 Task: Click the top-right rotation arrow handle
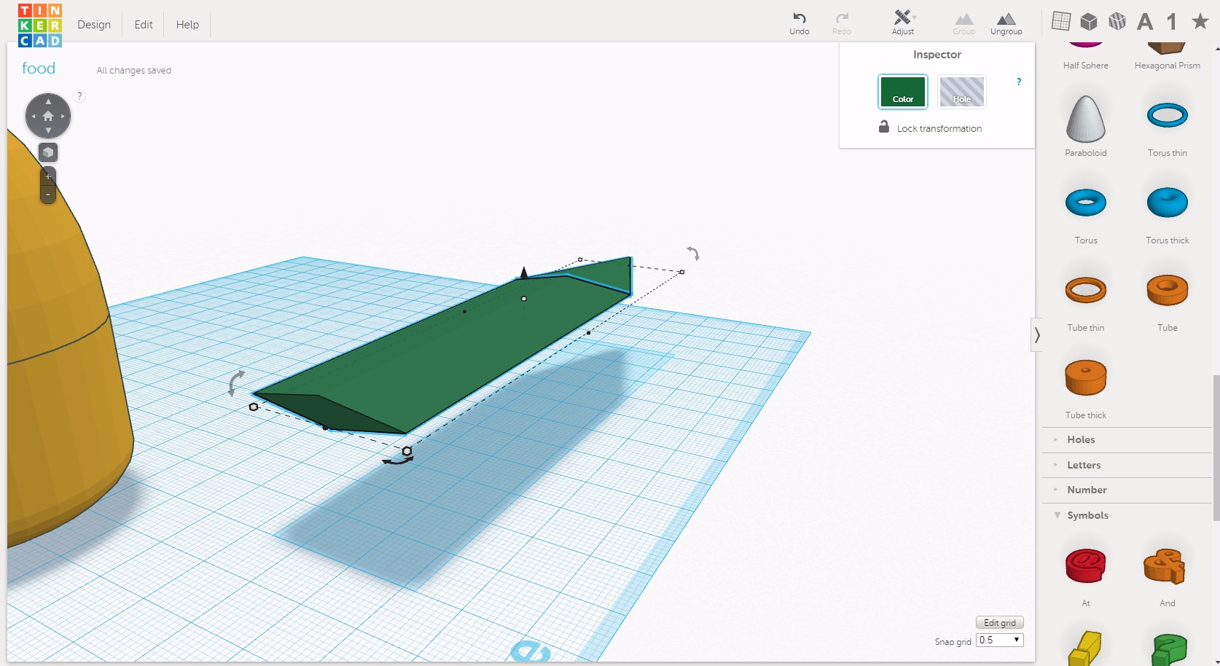coord(693,253)
